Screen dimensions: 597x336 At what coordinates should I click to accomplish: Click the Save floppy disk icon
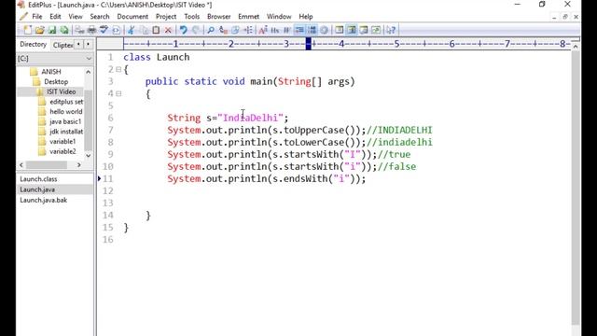click(x=52, y=30)
